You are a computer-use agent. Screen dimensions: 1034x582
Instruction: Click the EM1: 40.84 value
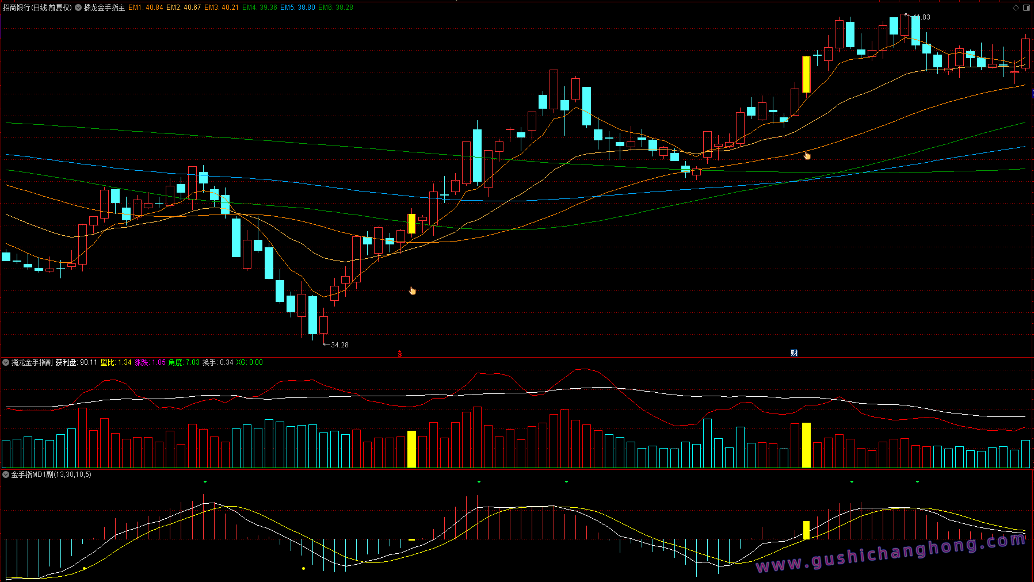click(x=146, y=7)
